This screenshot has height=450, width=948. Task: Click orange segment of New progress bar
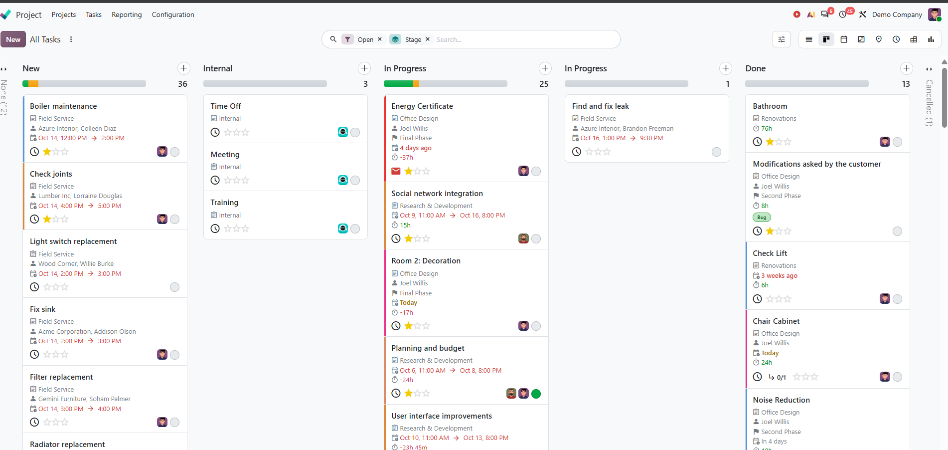(33, 84)
